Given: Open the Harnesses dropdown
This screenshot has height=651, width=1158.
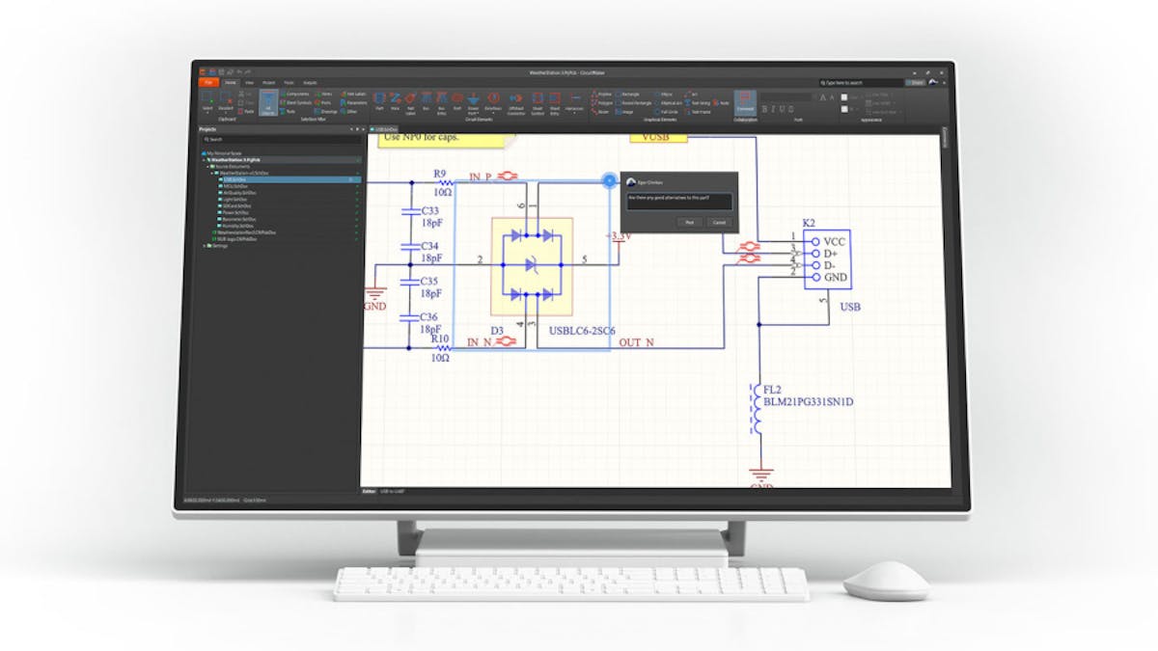Looking at the screenshot, I should (x=574, y=102).
